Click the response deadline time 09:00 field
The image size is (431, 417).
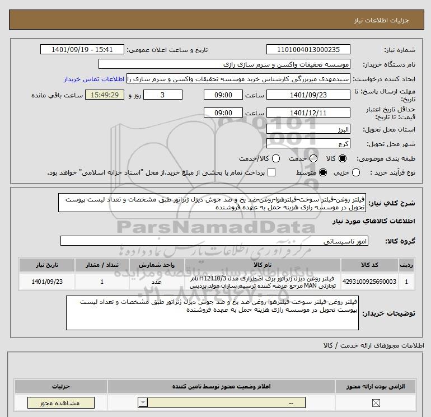point(223,95)
